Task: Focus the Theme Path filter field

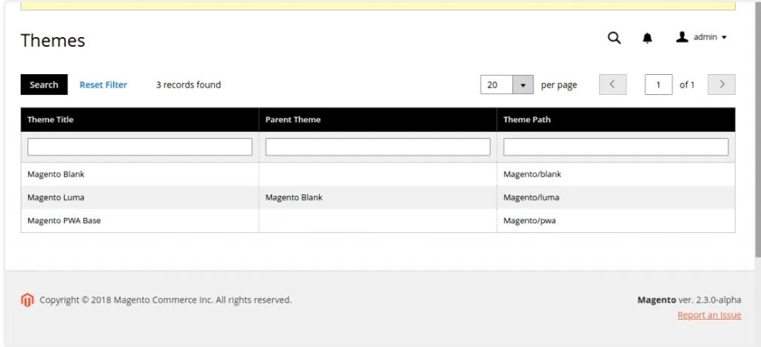Action: pos(615,147)
